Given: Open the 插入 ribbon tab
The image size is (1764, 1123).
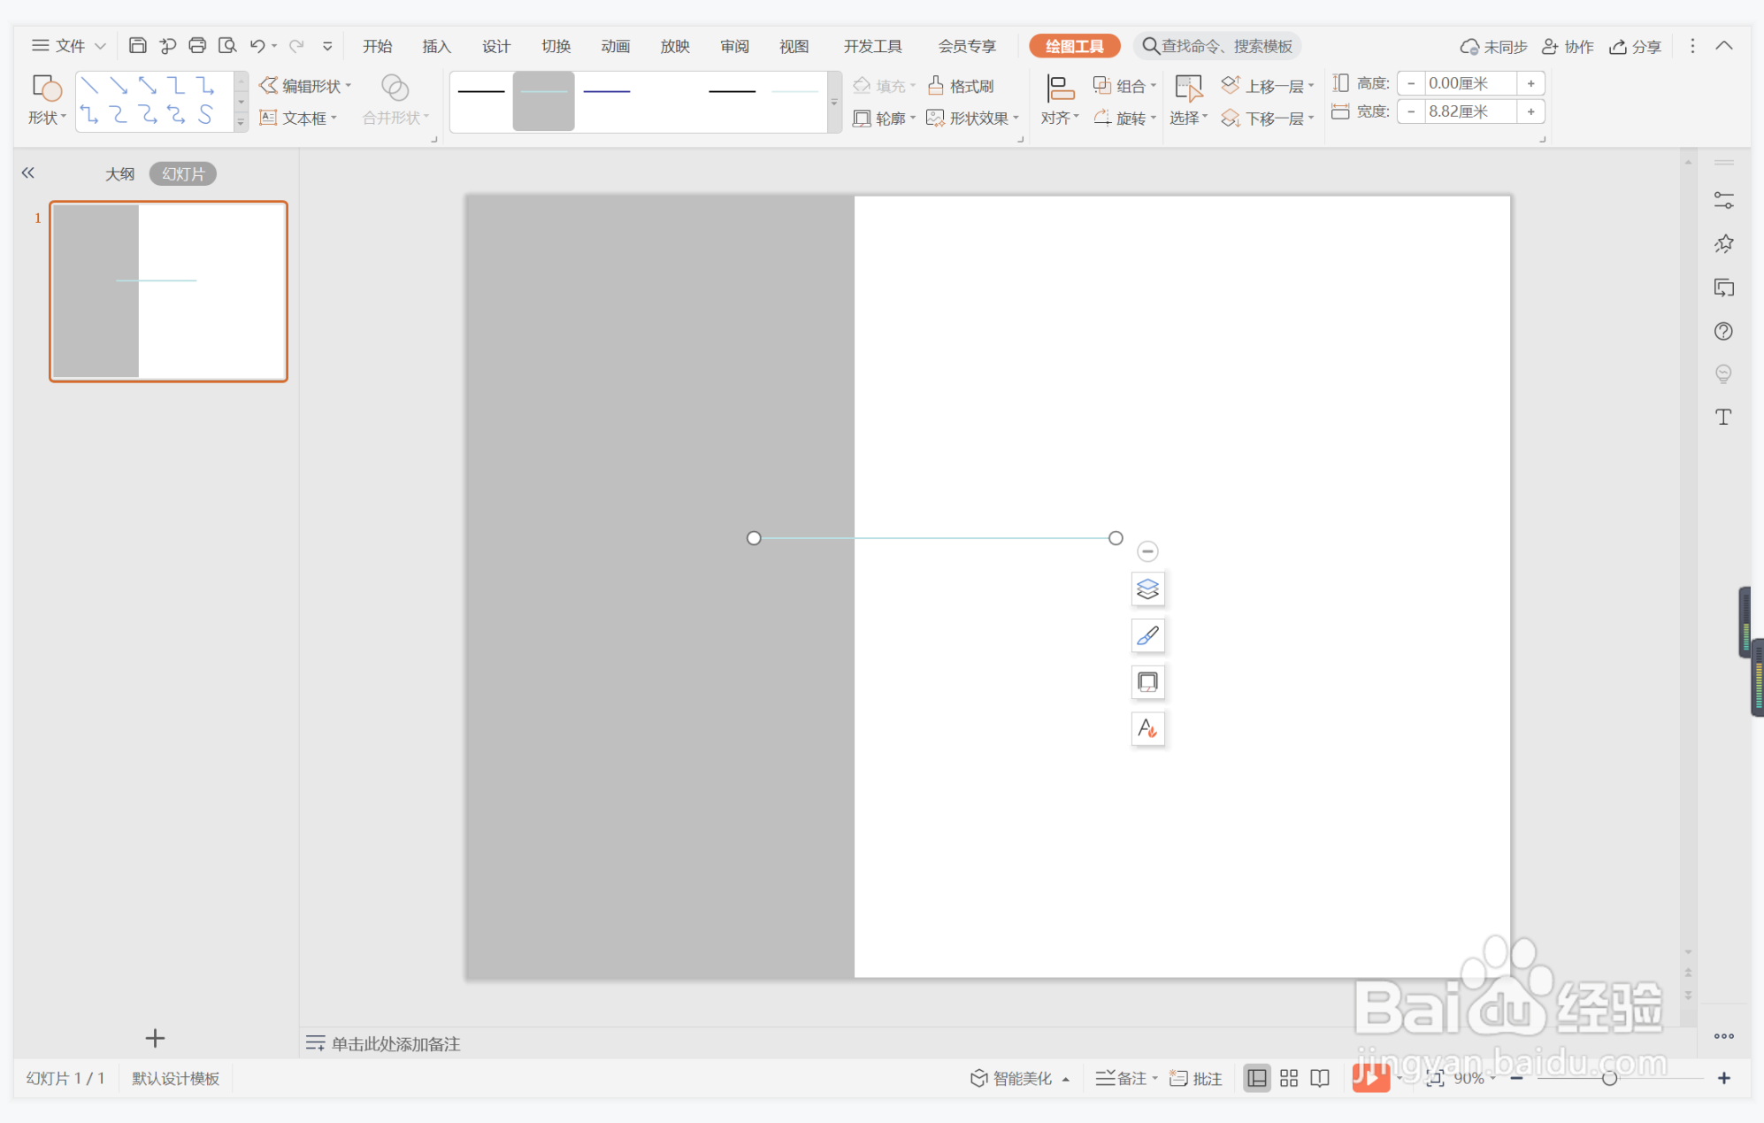Looking at the screenshot, I should coord(436,46).
